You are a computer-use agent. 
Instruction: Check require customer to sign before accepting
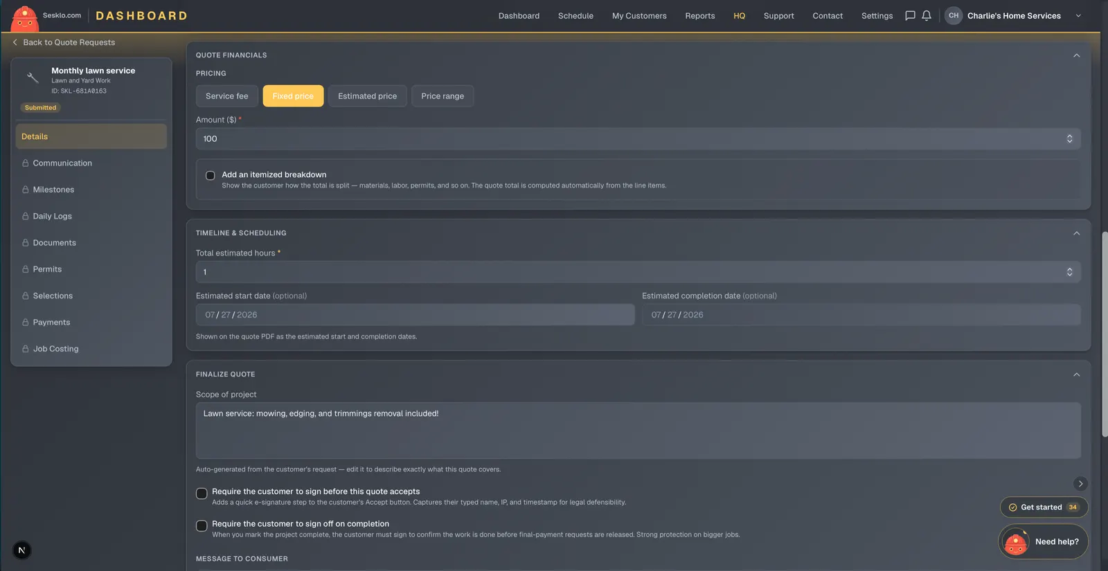pos(202,493)
